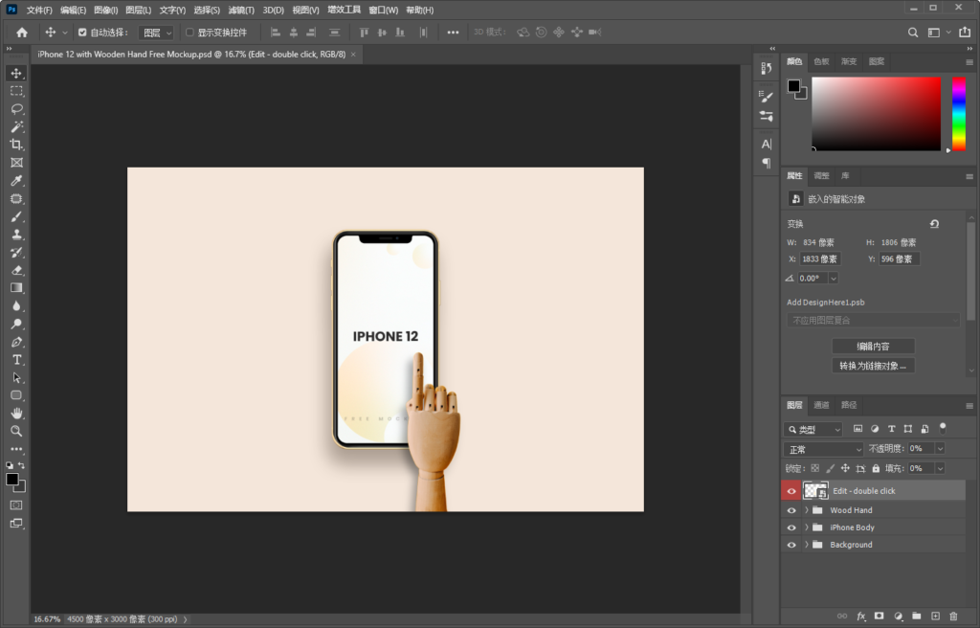
Task: Open the Filter menu
Action: coord(241,10)
